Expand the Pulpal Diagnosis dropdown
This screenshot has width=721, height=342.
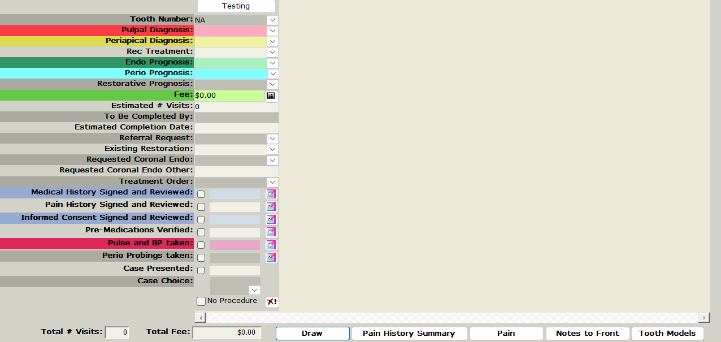pyautogui.click(x=272, y=31)
